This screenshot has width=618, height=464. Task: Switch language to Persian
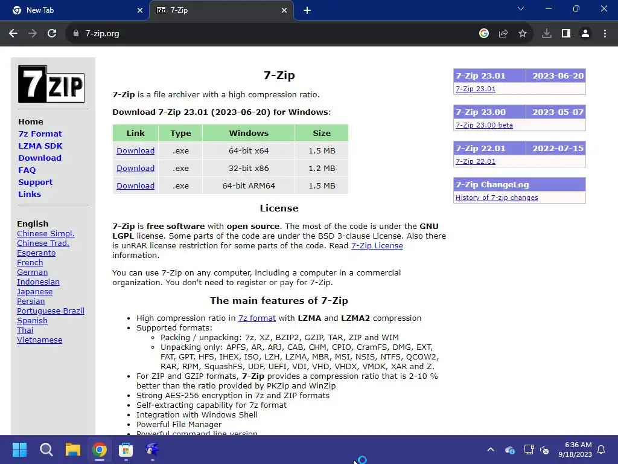pyautogui.click(x=31, y=301)
